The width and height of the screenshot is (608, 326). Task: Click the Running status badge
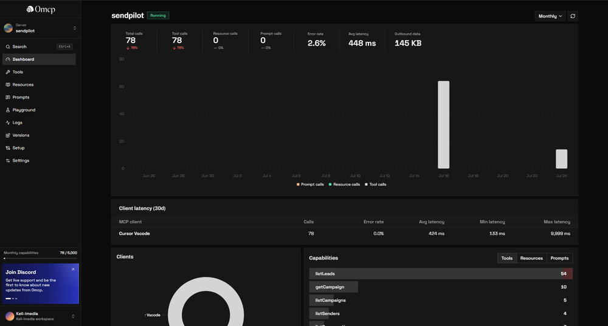point(158,16)
